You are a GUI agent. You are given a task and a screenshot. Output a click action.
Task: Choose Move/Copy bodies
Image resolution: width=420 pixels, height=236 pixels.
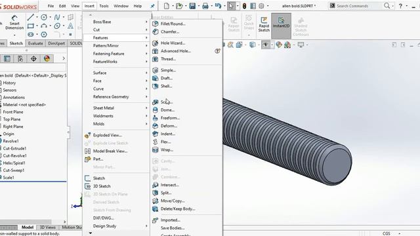pyautogui.click(x=173, y=201)
